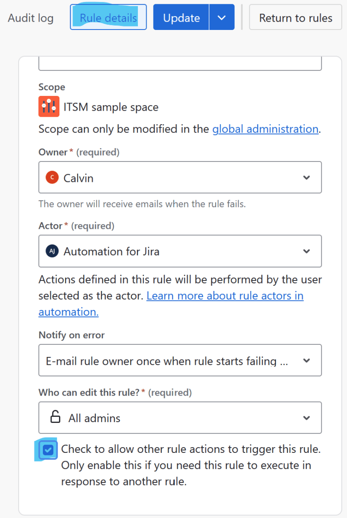Open the Update button's dropdown arrow
This screenshot has width=347, height=518.
click(x=222, y=17)
